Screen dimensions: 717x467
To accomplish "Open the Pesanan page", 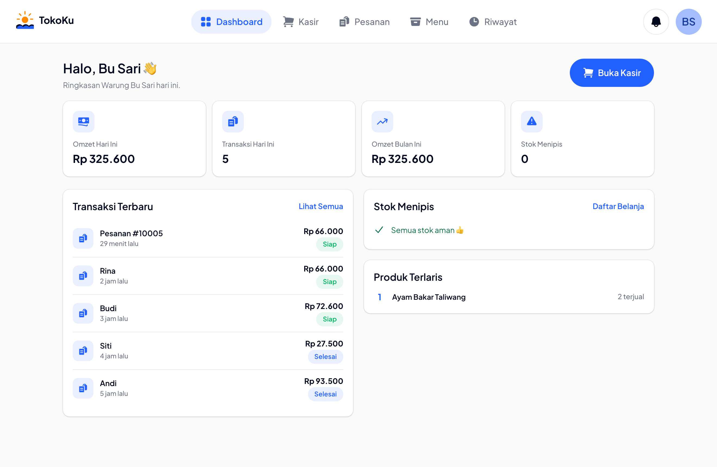I will point(364,22).
